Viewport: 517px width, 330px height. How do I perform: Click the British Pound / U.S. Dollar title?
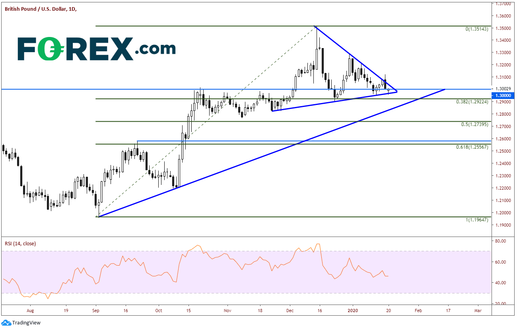[40, 9]
